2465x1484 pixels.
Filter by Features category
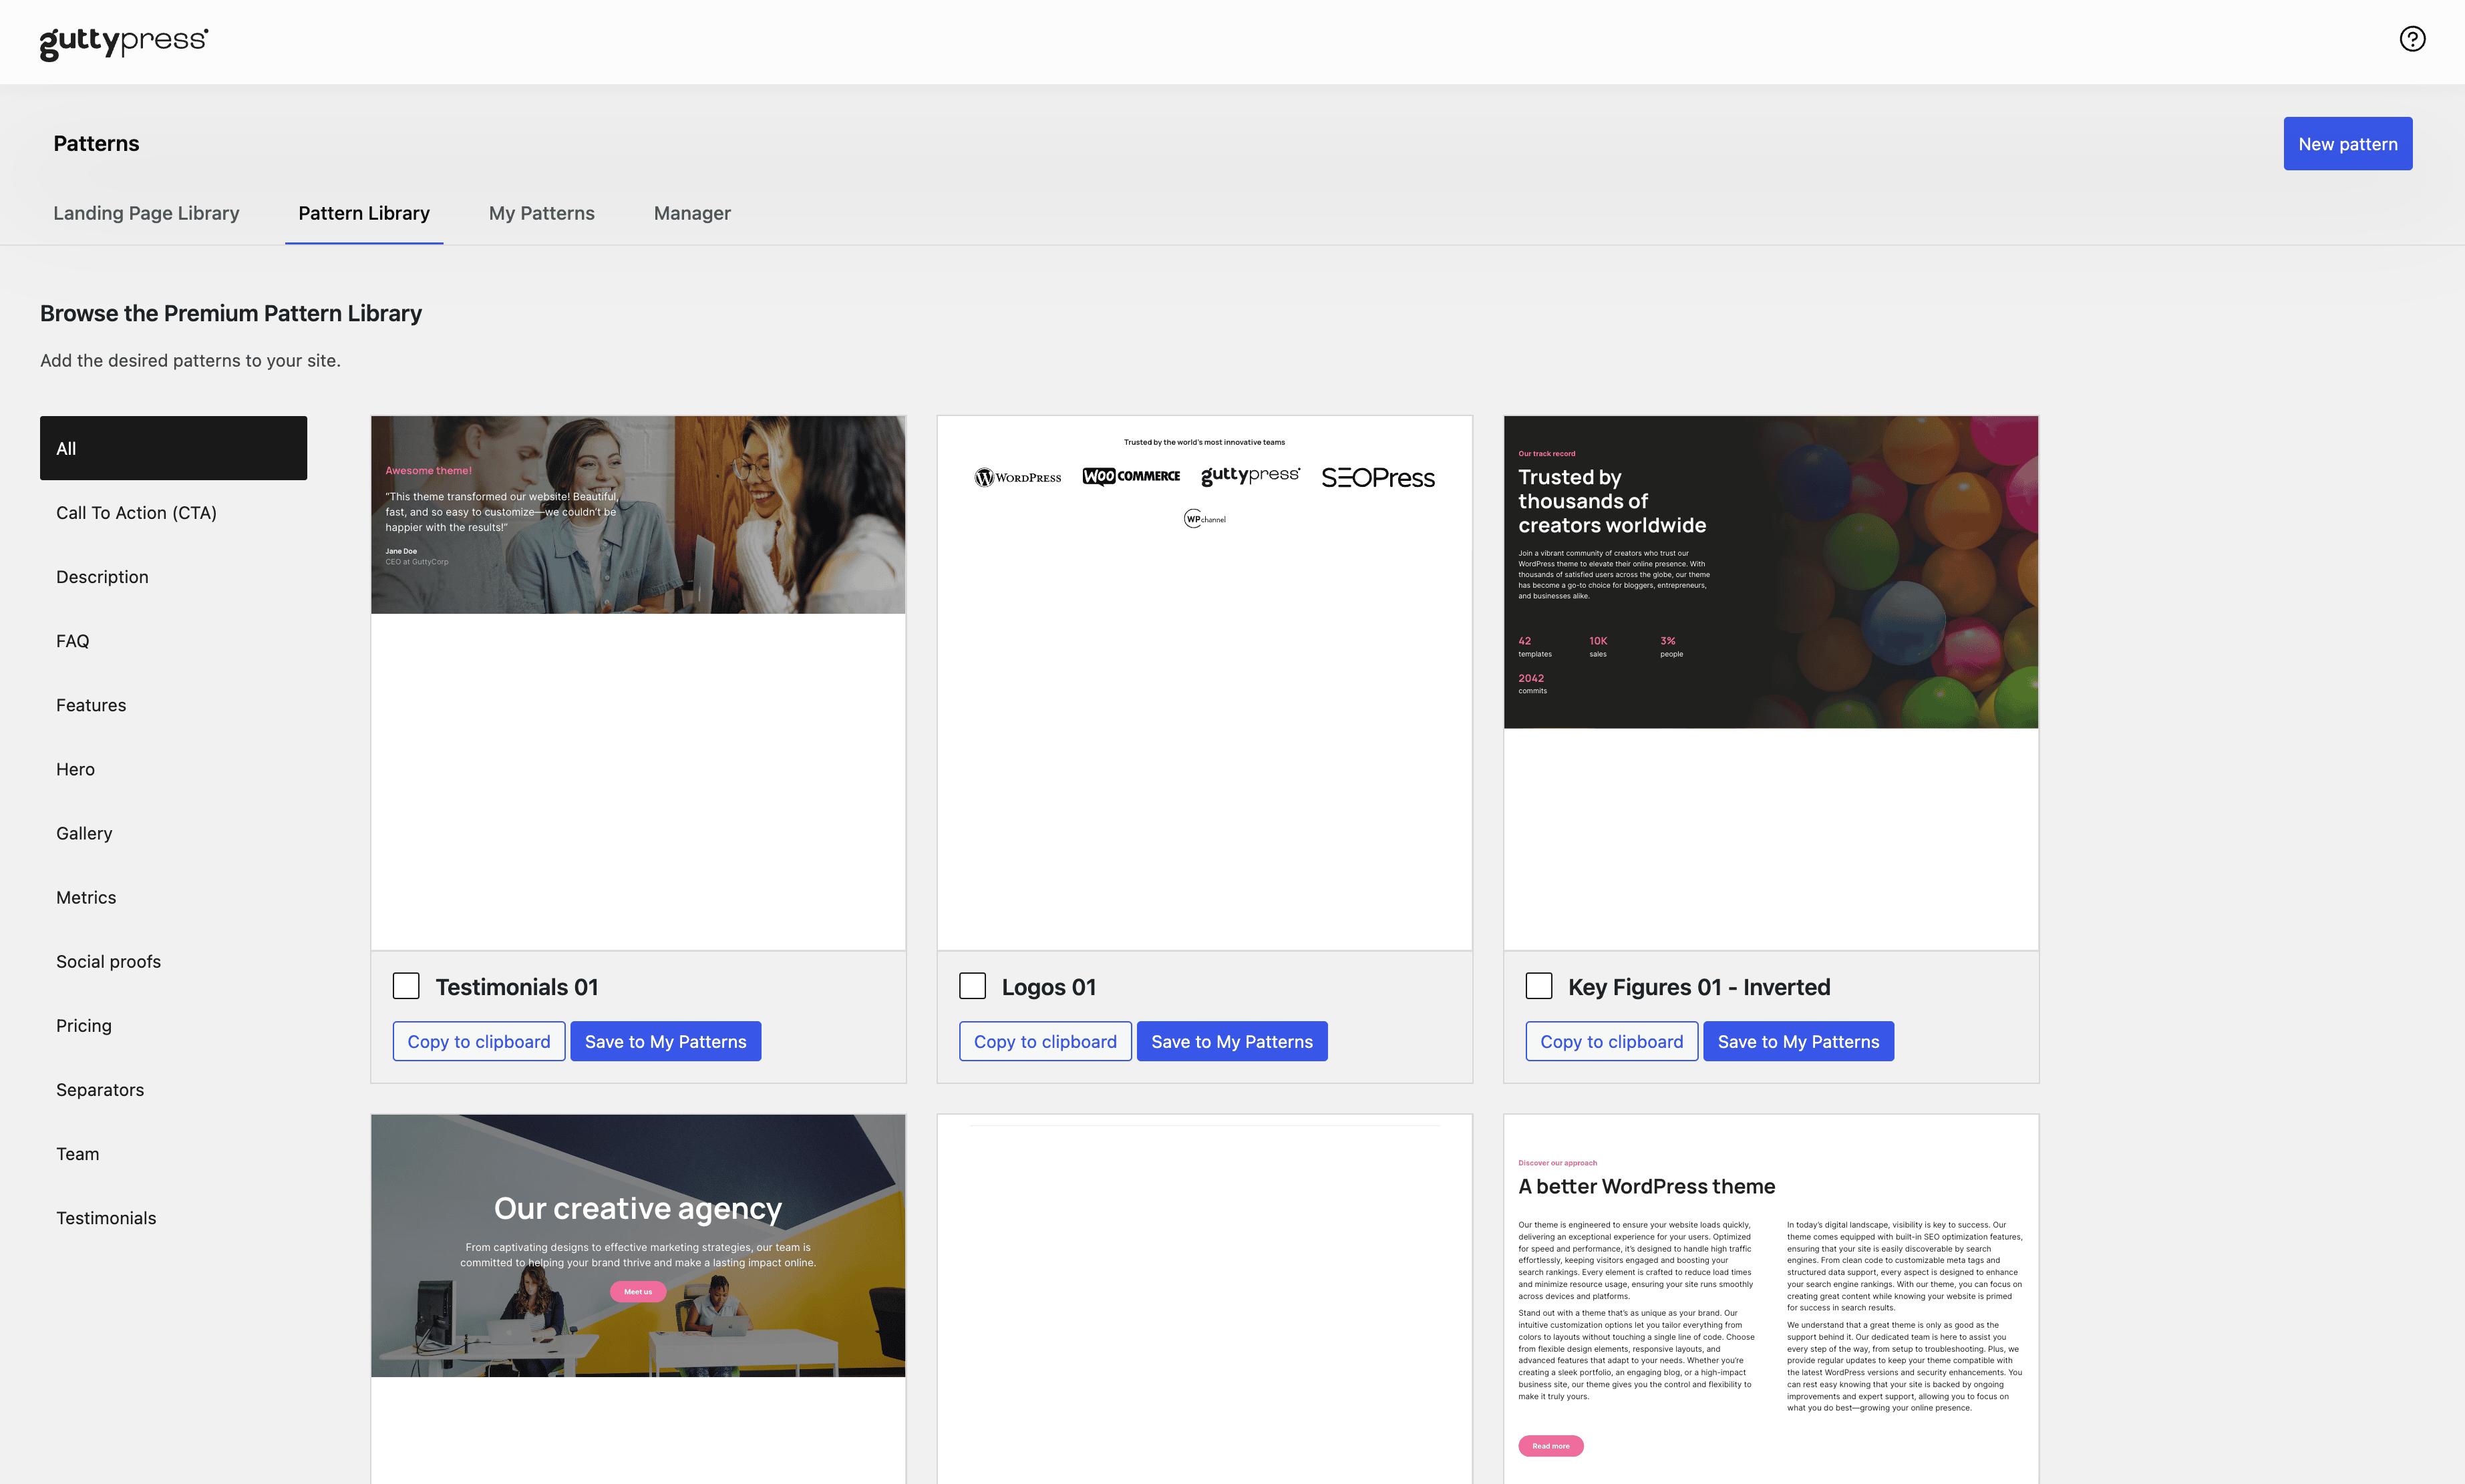(173, 704)
